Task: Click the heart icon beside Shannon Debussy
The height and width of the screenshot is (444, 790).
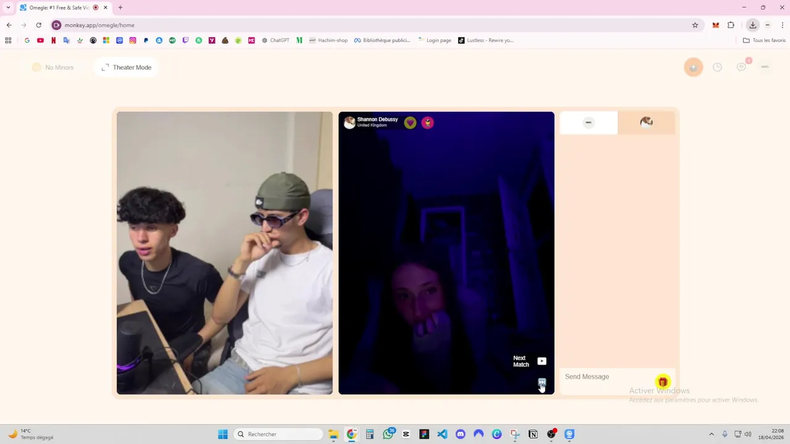Action: 410,123
